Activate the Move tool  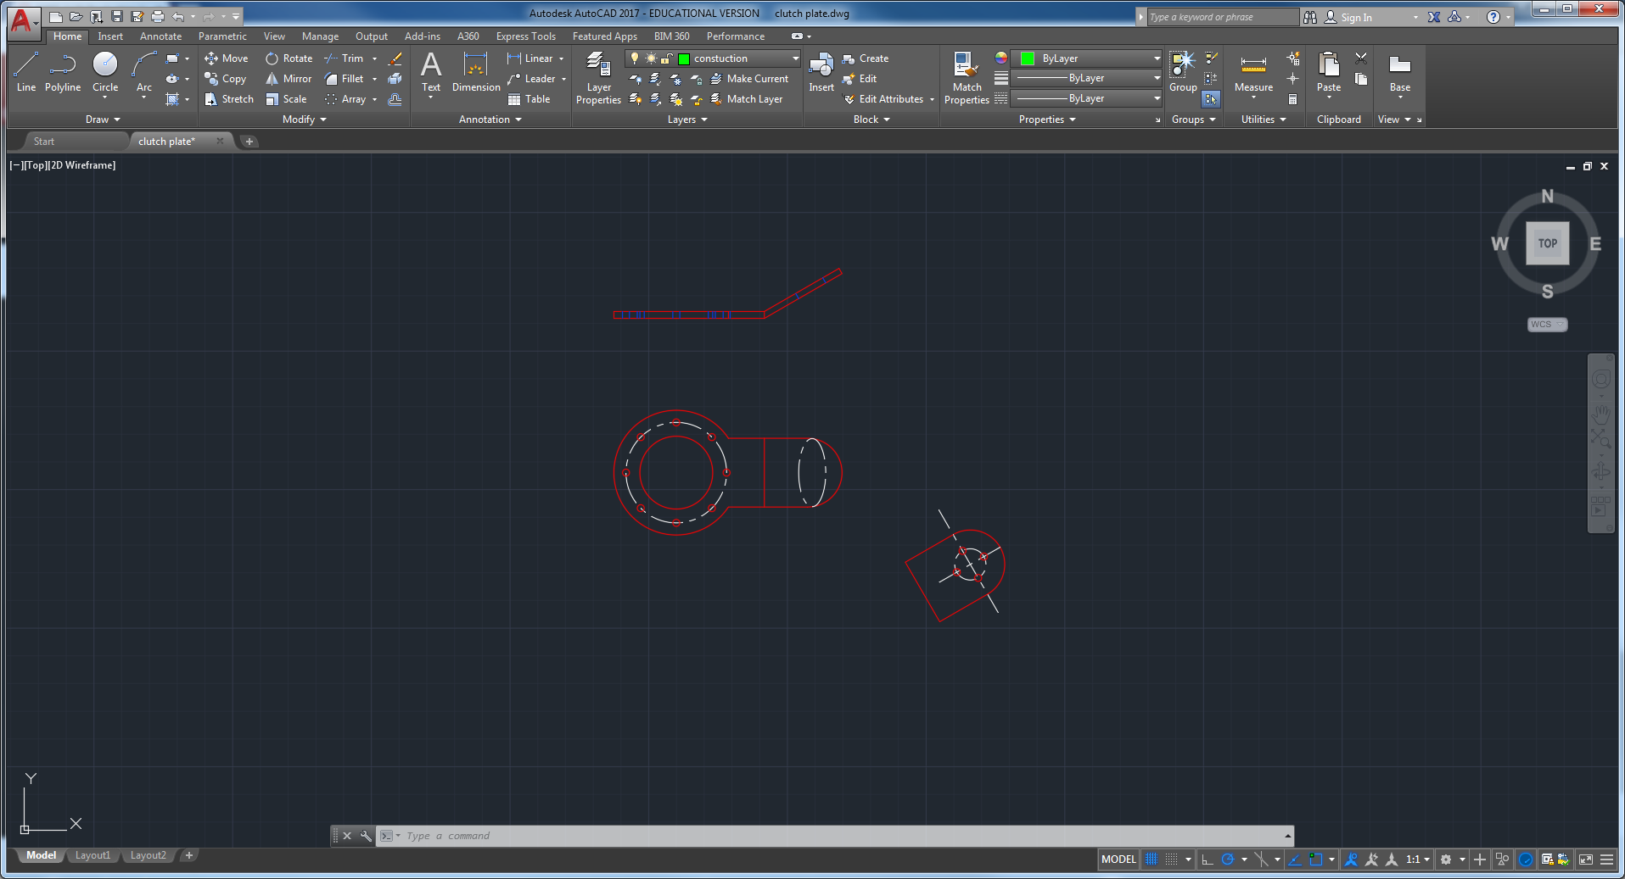[226, 58]
